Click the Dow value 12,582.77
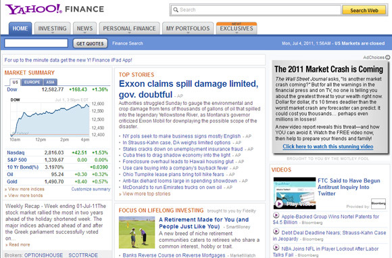Screen dimensions: 392x258 coord(53,89)
